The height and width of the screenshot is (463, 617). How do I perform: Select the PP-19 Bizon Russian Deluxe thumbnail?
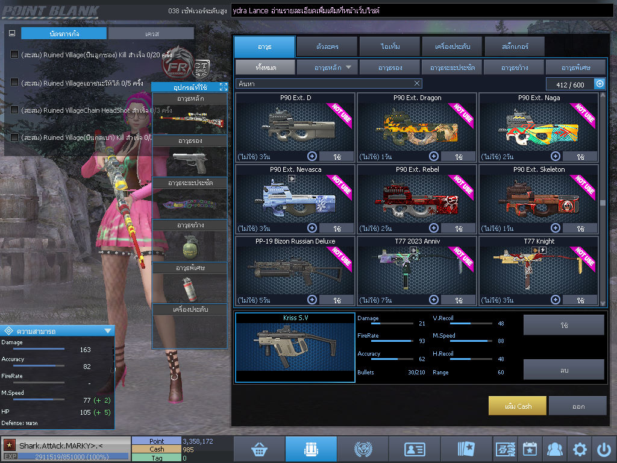click(x=295, y=269)
